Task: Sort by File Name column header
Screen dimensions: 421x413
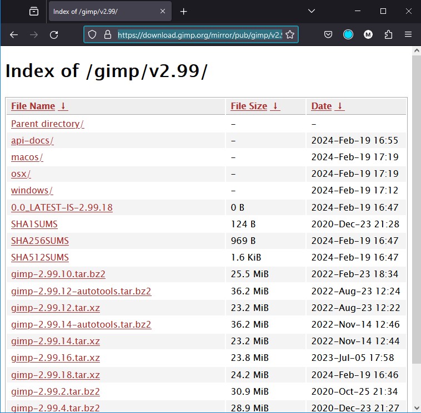Action: [33, 106]
